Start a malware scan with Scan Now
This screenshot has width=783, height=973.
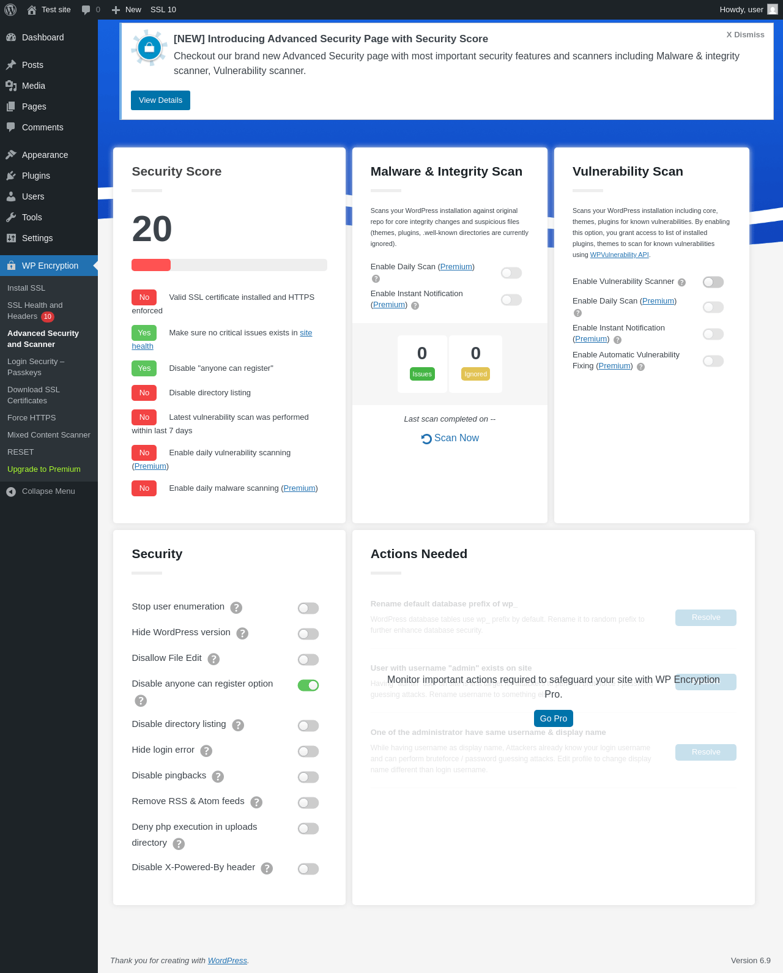pos(450,438)
